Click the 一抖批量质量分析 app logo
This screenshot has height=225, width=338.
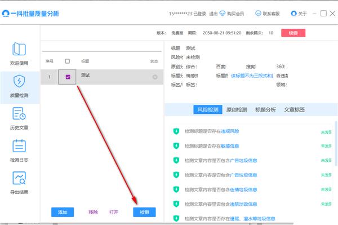[x=6, y=14]
